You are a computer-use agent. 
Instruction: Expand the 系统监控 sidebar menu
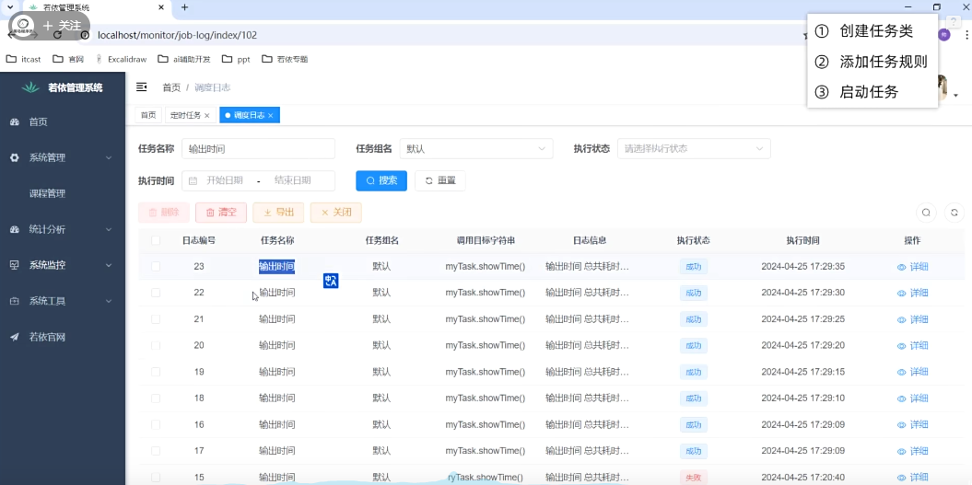pos(63,266)
